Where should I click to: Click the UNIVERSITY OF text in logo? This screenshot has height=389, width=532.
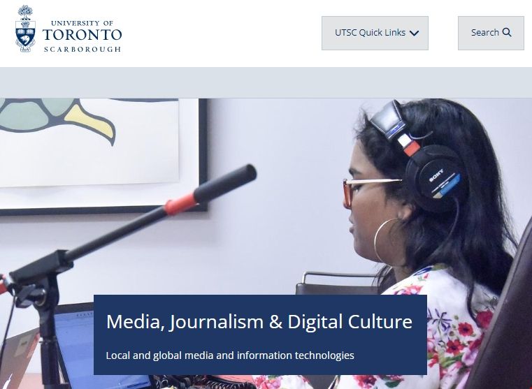[x=82, y=23]
